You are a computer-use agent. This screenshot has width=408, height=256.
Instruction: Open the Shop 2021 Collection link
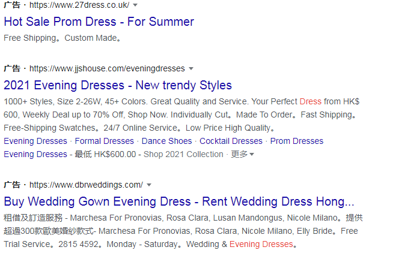click(183, 154)
